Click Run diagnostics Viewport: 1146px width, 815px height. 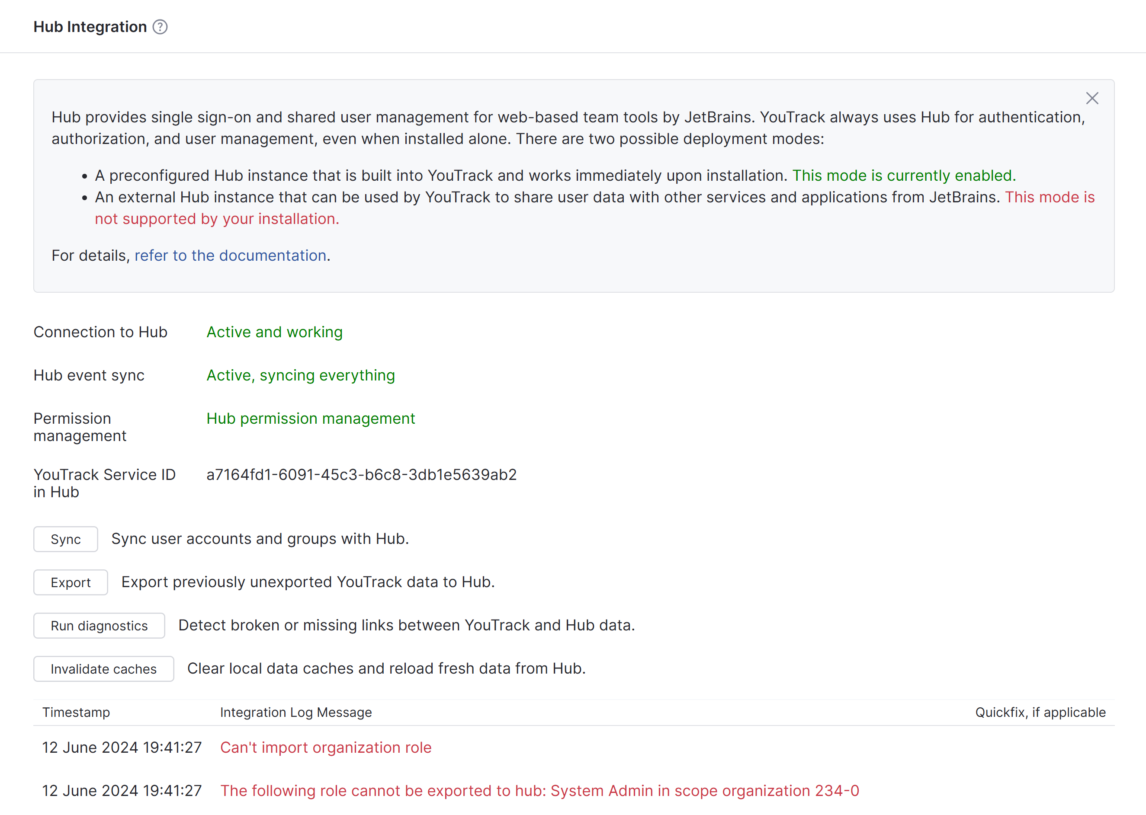click(99, 625)
